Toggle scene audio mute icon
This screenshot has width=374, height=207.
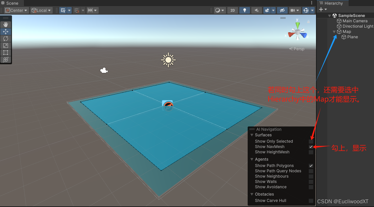(257, 10)
